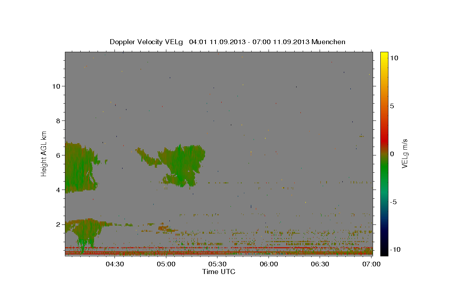This screenshot has height=307, width=461.
Task: Click the height tick label 2
Action: (58, 224)
